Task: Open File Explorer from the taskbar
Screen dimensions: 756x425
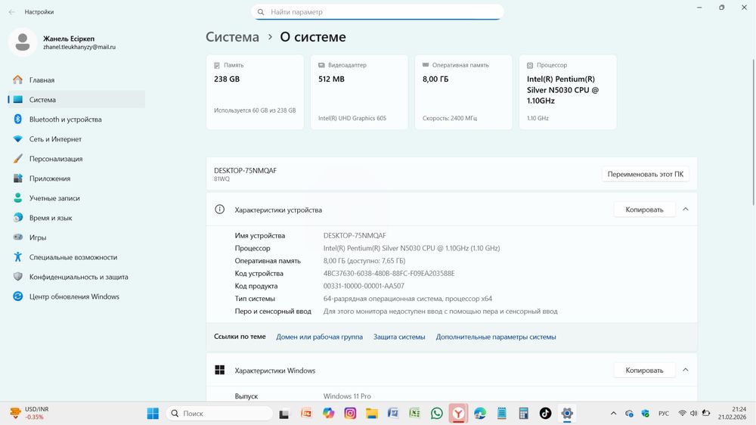Action: [371, 414]
